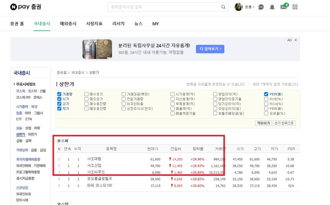This screenshot has width=330, height=205.
Task: Enable the 영업이익(억) checkbox
Action: (215, 94)
